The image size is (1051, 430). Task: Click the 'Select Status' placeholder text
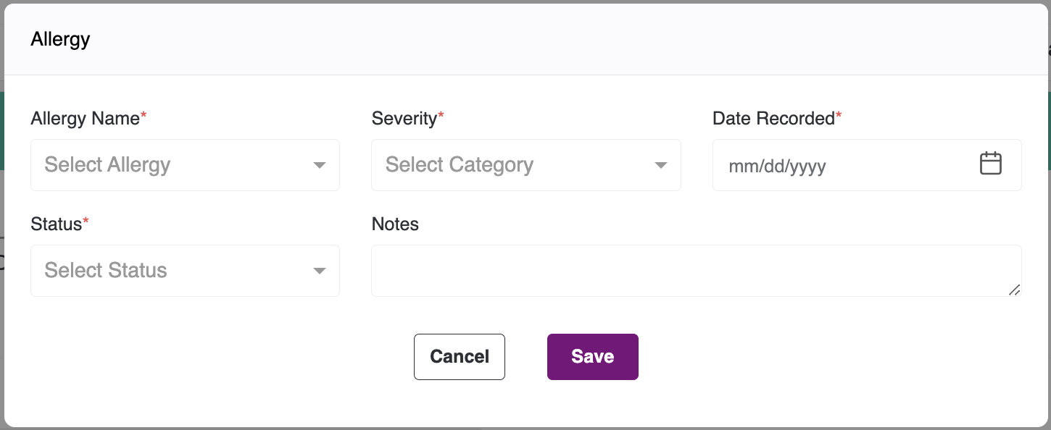click(106, 271)
